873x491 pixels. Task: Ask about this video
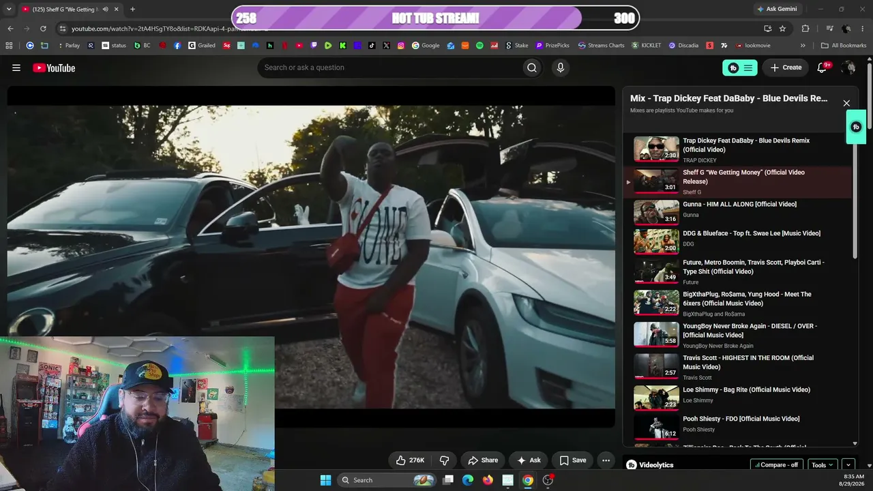[x=529, y=460]
